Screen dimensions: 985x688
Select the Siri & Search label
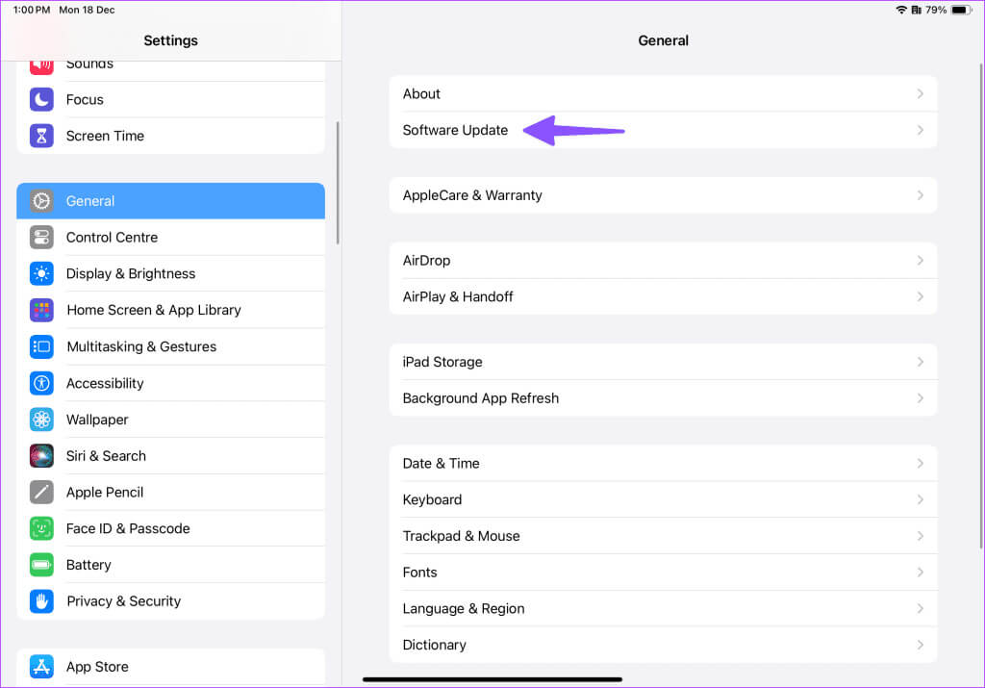pos(106,456)
